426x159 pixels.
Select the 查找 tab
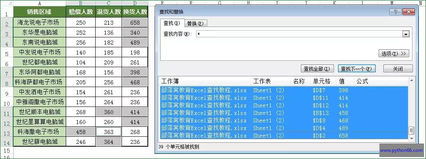(x=172, y=23)
